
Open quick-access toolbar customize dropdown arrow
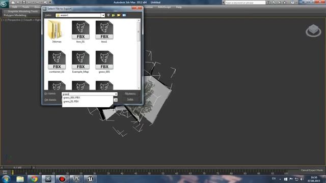(50, 3)
